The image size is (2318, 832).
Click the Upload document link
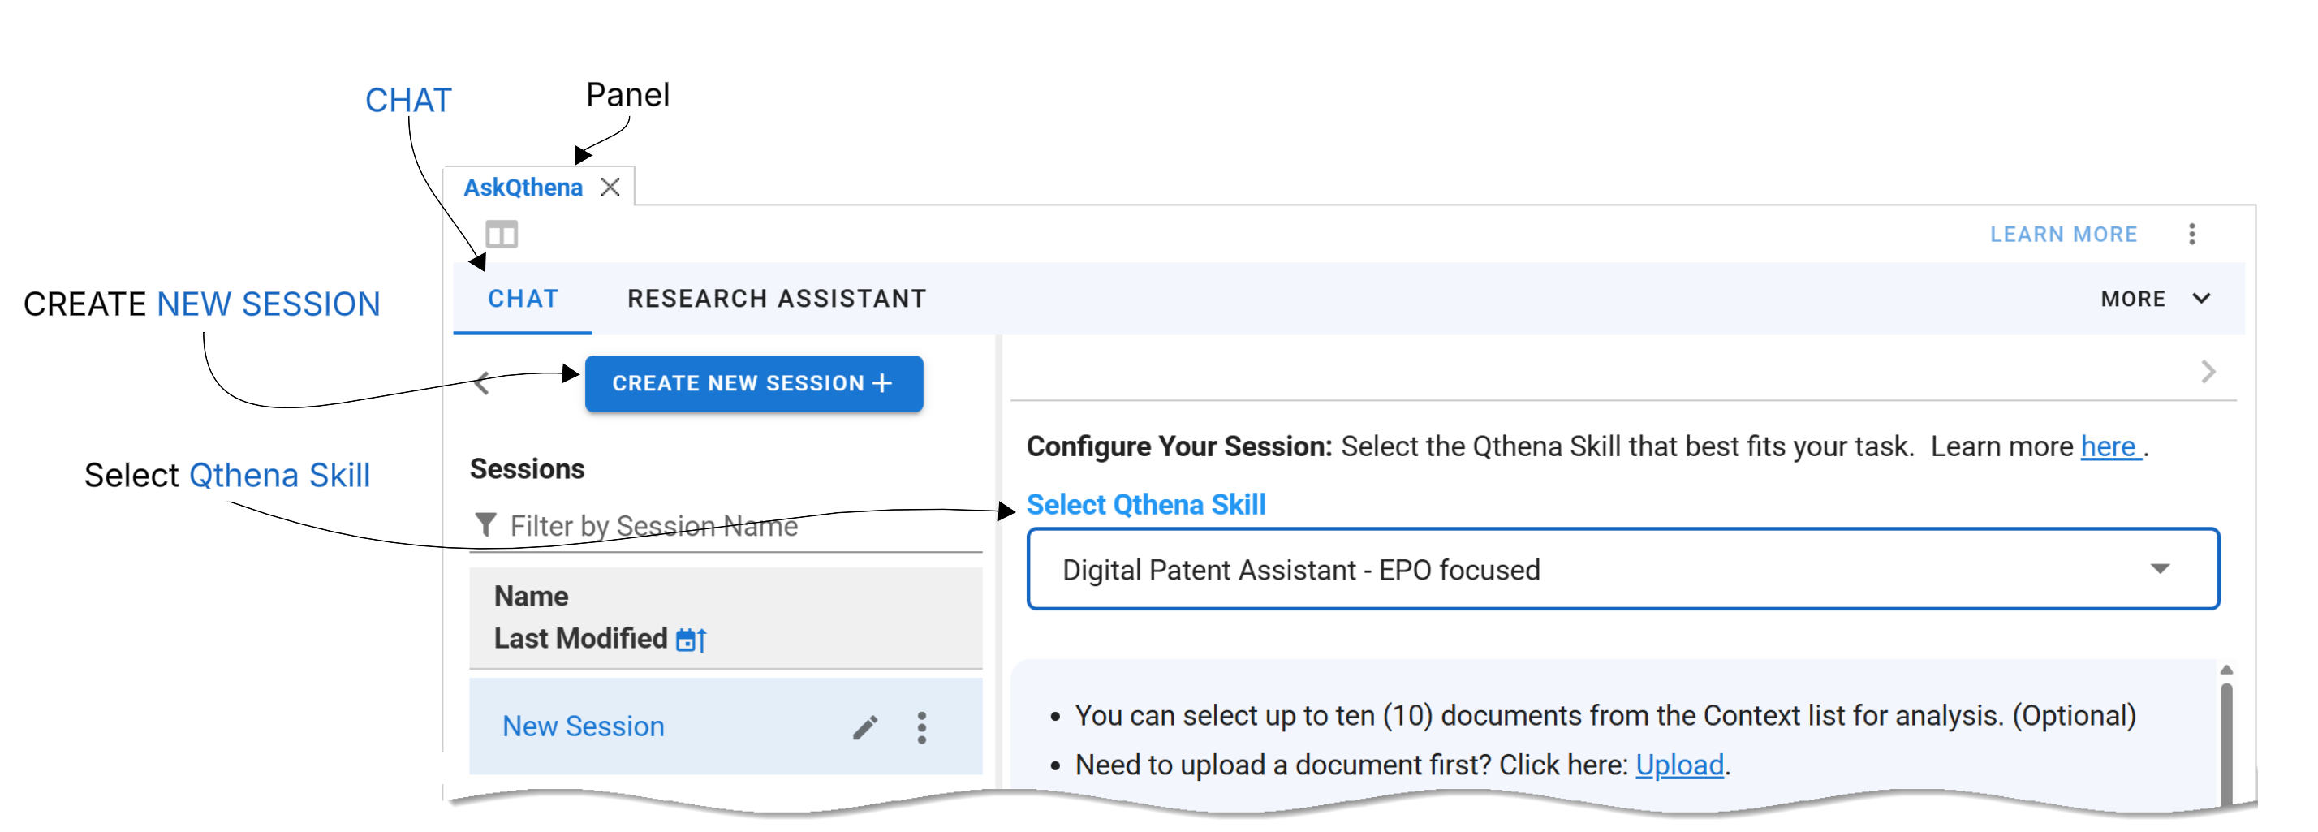1679,765
